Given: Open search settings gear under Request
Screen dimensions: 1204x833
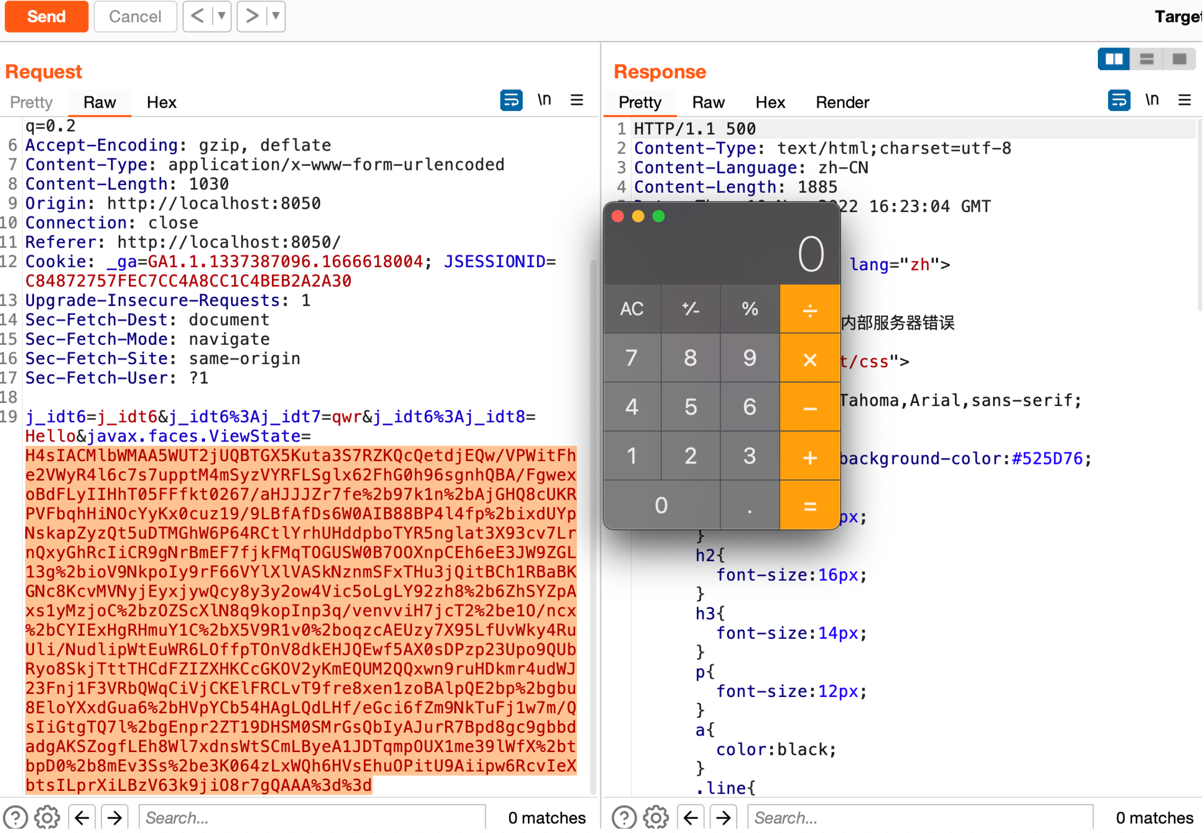Looking at the screenshot, I should tap(48, 818).
